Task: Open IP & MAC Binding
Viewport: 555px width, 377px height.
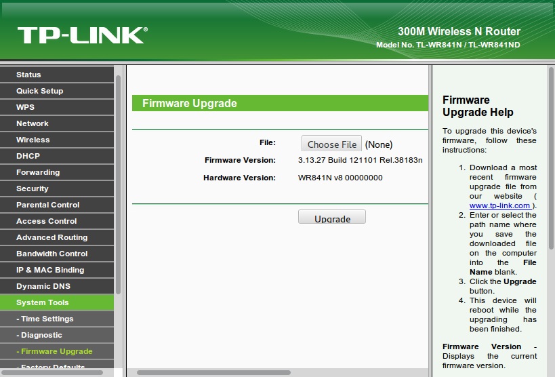Action: (57, 271)
